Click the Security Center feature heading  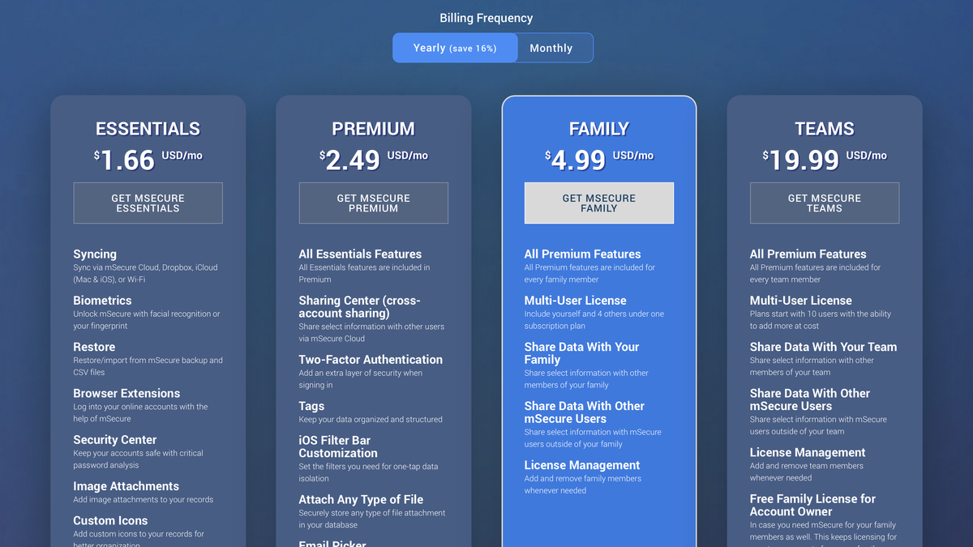click(115, 439)
